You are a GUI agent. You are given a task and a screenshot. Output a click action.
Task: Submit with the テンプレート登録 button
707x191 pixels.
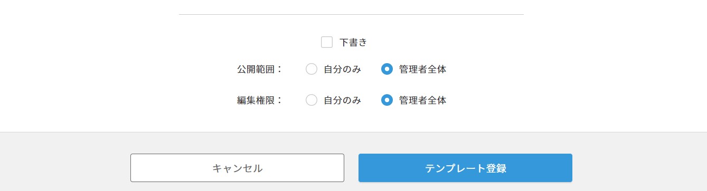465,168
